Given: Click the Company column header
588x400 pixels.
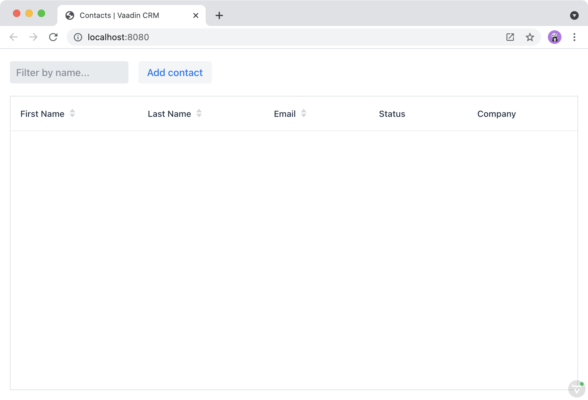Looking at the screenshot, I should (497, 114).
